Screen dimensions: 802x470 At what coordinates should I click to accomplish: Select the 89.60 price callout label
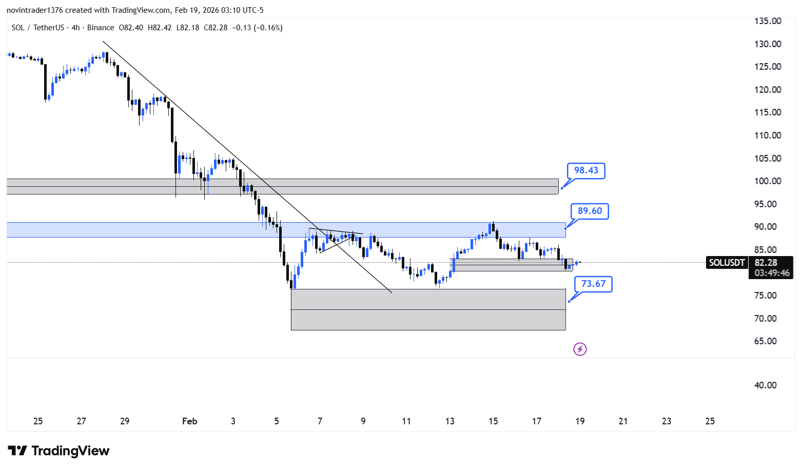(x=590, y=211)
